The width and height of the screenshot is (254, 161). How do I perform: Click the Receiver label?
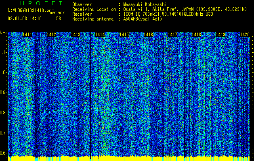tap(82, 14)
